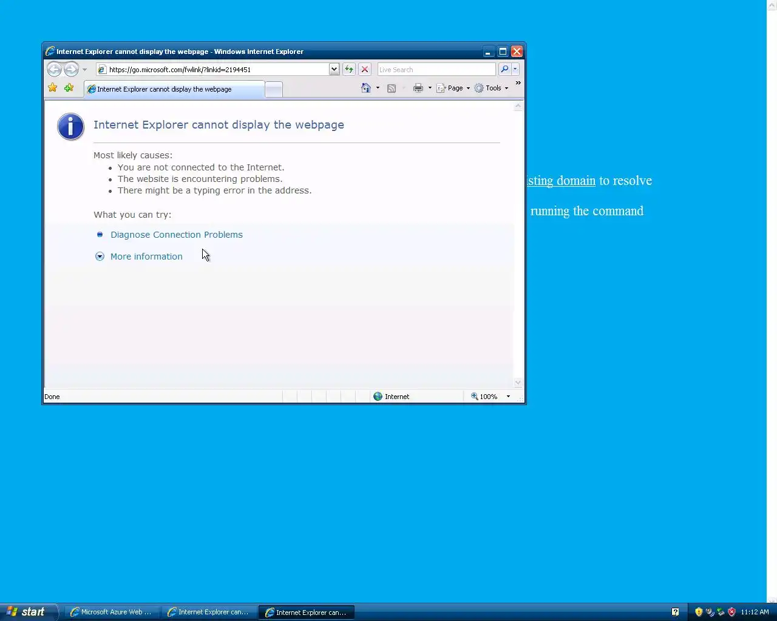The image size is (777, 621).
Task: Click the page scrollbar down arrow
Action: 518,383
